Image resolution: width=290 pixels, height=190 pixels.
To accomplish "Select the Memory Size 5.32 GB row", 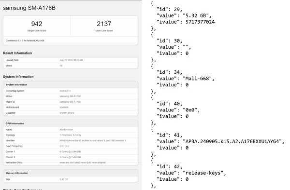I will click(71, 179).
